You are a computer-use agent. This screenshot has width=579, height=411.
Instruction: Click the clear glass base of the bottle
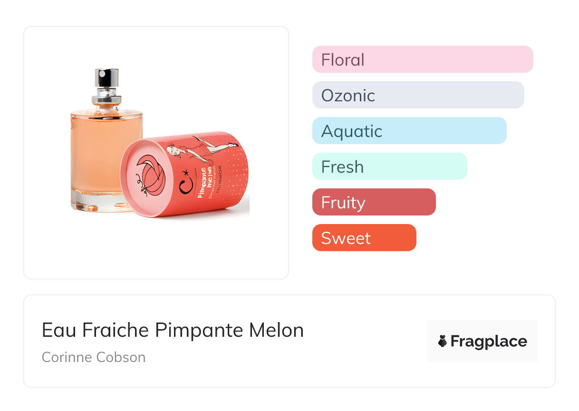pyautogui.click(x=95, y=202)
